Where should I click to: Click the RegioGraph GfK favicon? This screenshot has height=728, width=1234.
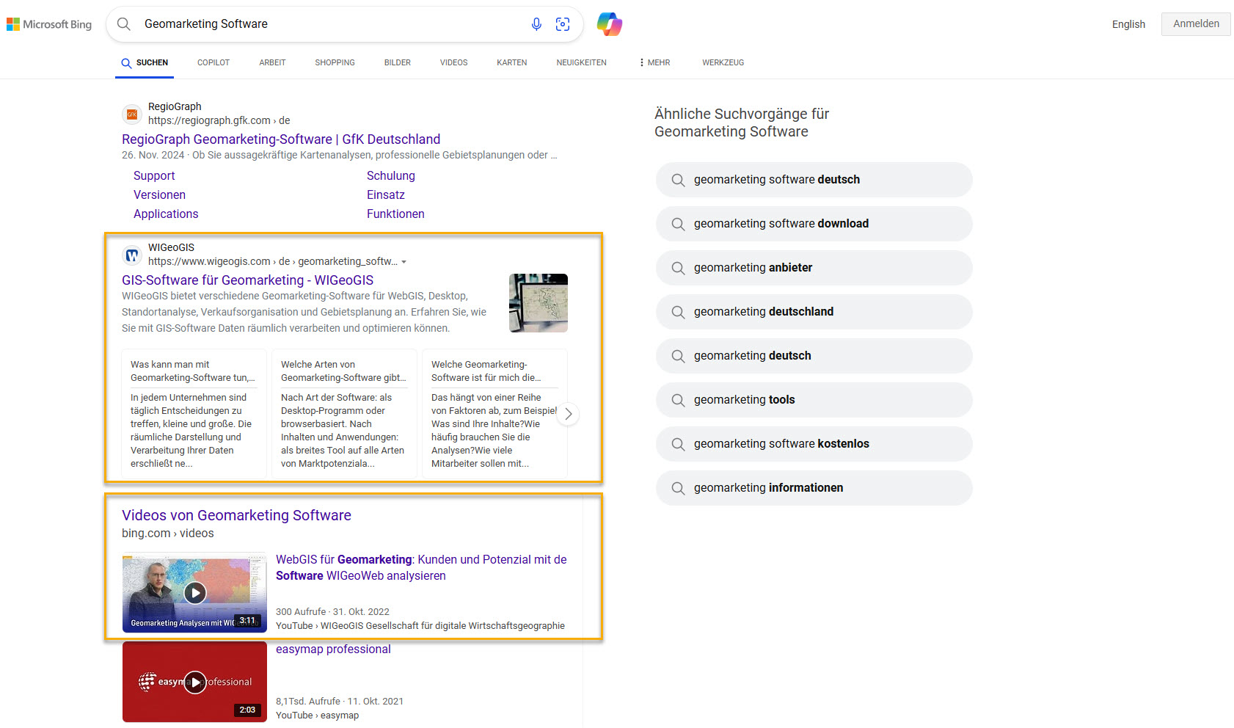(132, 114)
